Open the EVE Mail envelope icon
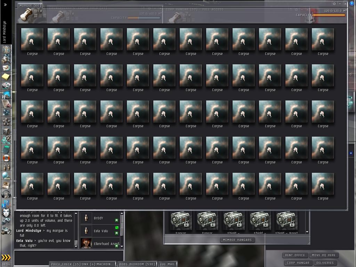Viewport: 356px width, 267px height. click(x=6, y=68)
